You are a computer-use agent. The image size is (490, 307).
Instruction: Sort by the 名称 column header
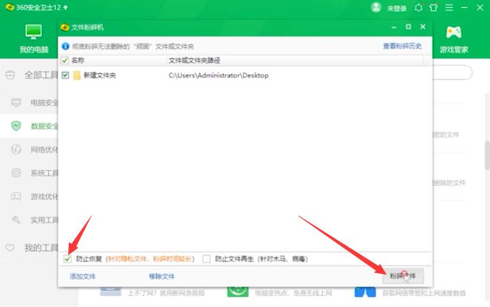coord(78,60)
